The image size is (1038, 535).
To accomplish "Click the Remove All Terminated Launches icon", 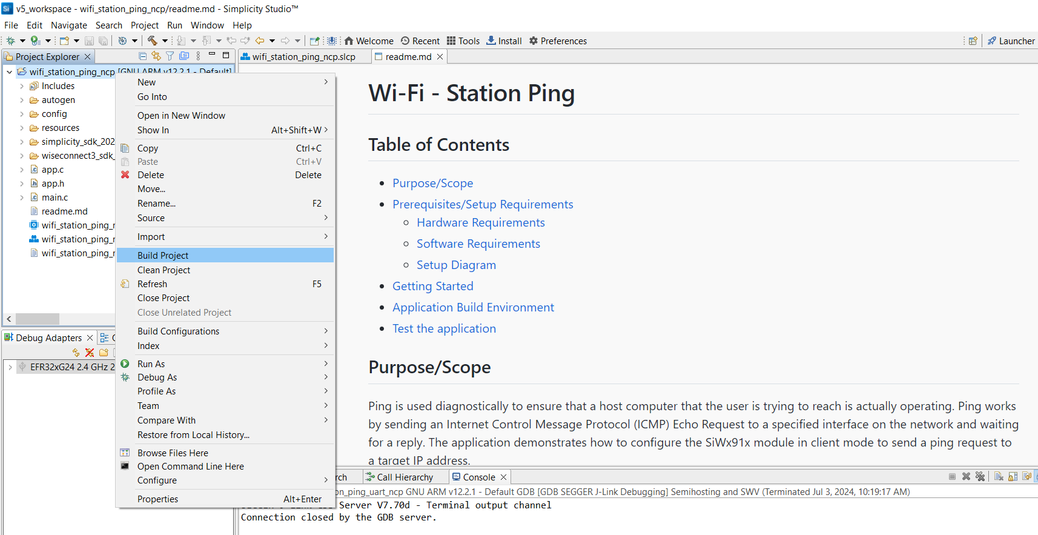I will coord(980,477).
